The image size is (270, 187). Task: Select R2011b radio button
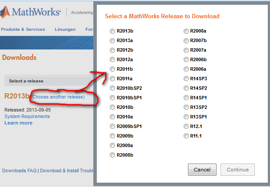pos(112,69)
